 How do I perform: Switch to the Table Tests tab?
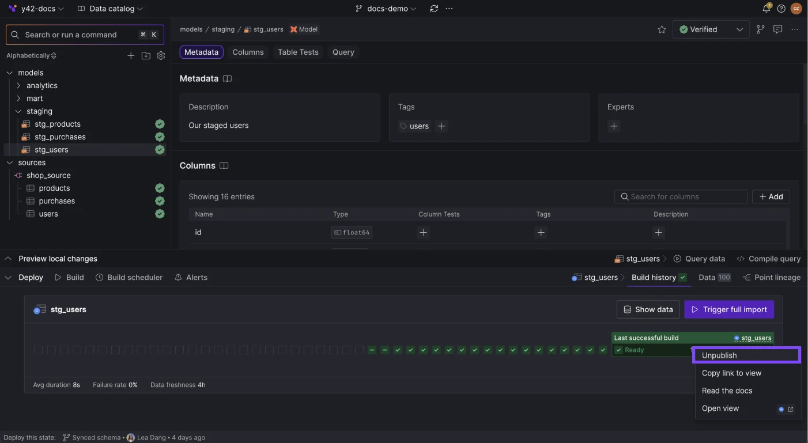(x=298, y=52)
